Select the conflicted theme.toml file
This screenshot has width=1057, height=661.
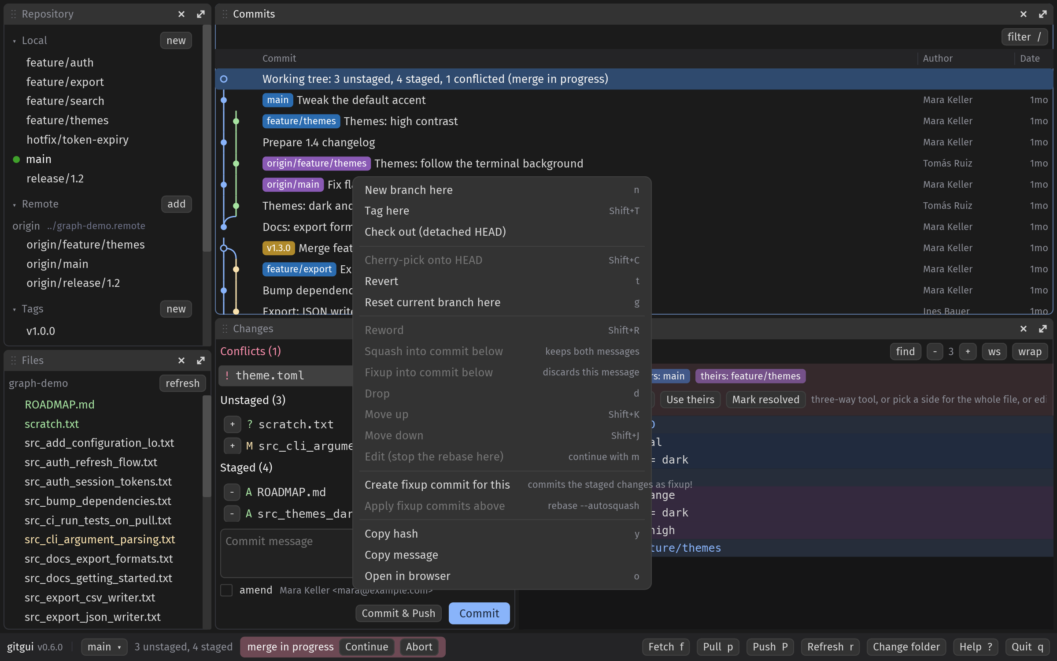[x=285, y=375]
